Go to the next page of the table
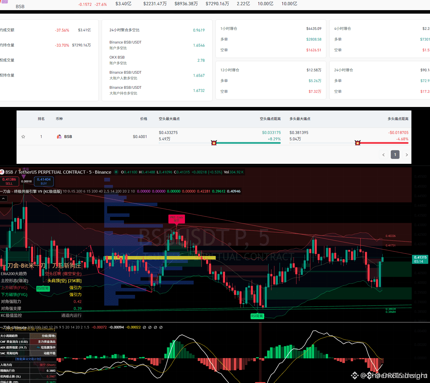430x383 pixels. [407, 155]
